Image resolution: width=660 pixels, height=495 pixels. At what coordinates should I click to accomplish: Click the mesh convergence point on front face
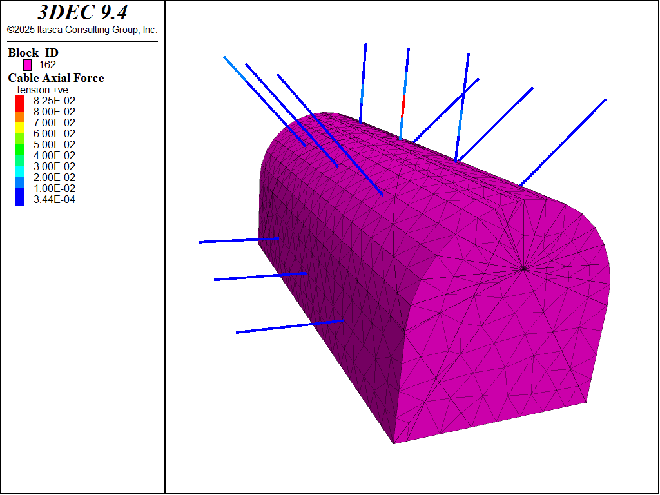(523, 268)
